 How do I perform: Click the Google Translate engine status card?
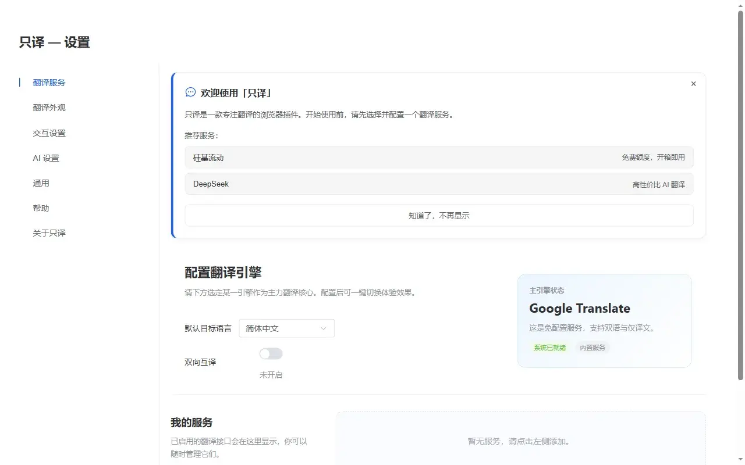604,321
